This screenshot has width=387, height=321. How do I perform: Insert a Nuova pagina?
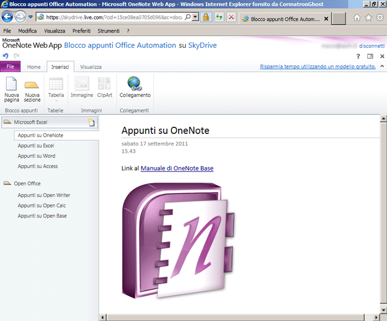(x=12, y=89)
